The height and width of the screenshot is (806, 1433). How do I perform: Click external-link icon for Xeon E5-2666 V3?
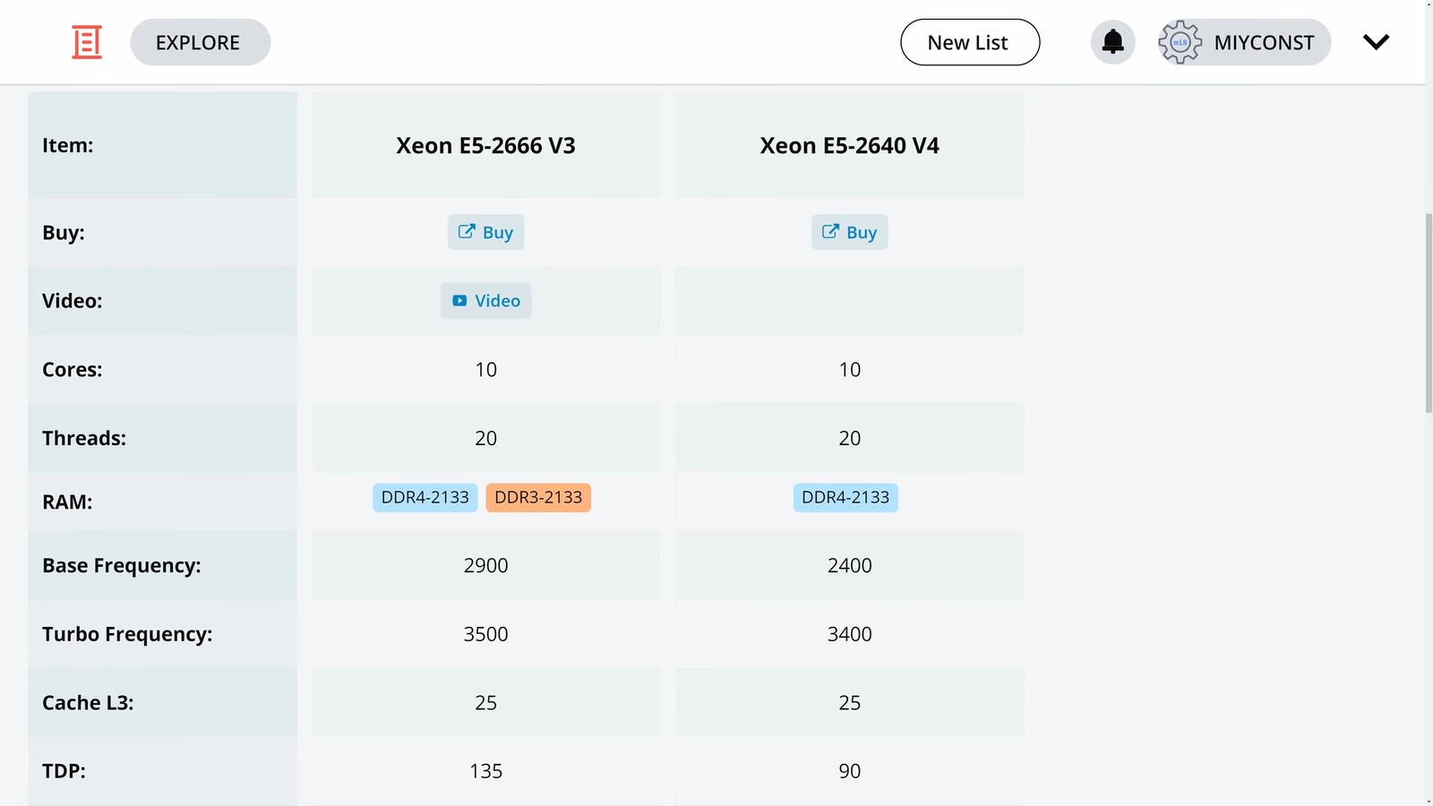point(467,232)
